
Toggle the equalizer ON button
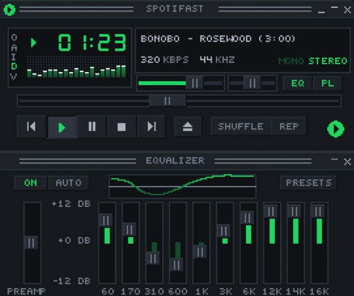coord(30,183)
